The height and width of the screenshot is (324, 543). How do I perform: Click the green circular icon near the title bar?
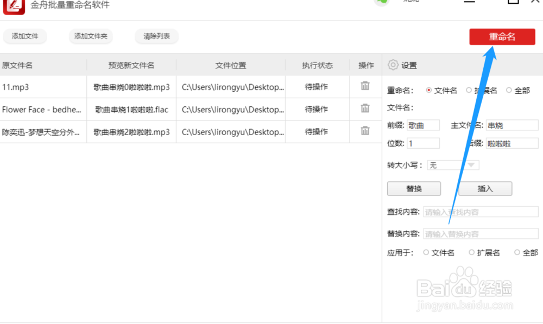tap(382, 2)
